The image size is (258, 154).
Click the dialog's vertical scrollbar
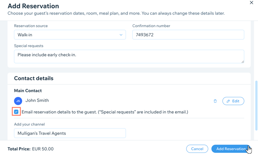pyautogui.click(x=256, y=105)
